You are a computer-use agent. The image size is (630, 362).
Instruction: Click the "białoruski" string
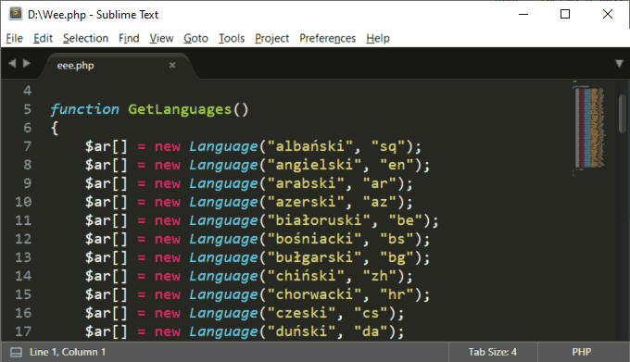click(319, 220)
